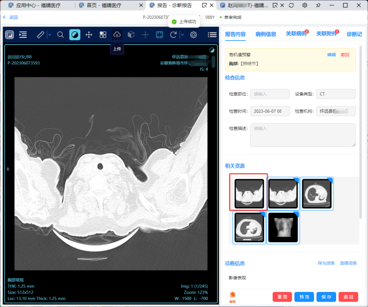Screen dimensions: 368x307
Task: Select the pan move arrows tool
Action: [89, 35]
